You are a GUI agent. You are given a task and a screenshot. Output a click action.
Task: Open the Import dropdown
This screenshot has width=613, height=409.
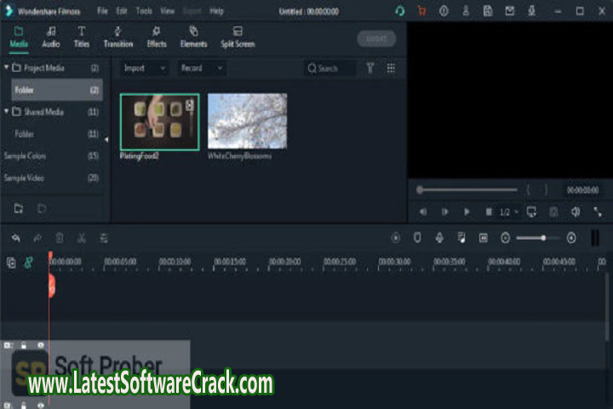click(x=143, y=68)
